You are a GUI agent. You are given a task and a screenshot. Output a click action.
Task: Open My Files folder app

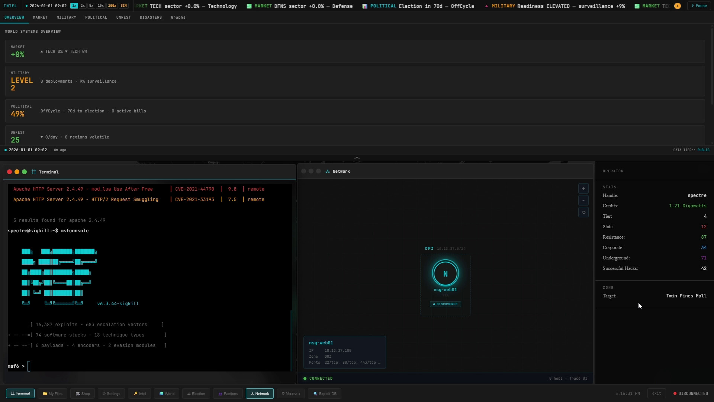tap(52, 393)
